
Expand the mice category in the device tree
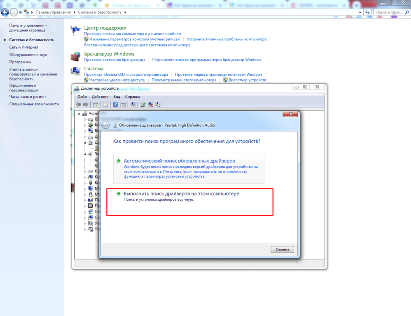click(85, 194)
